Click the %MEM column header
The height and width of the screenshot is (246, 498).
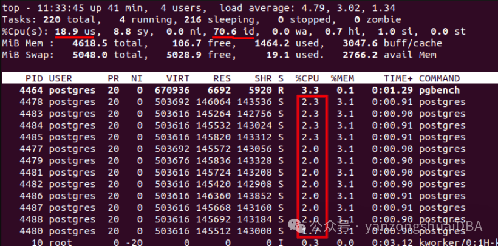pos(342,78)
